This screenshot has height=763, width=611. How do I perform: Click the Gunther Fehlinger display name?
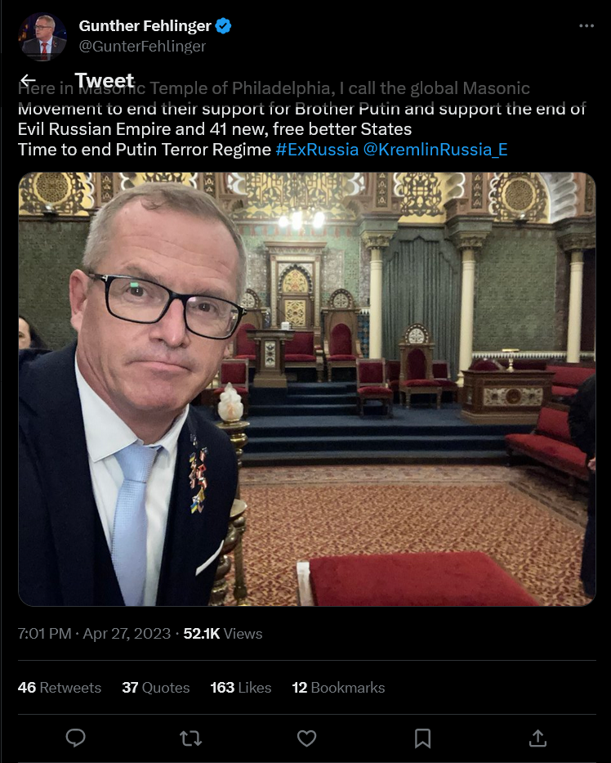(x=145, y=26)
